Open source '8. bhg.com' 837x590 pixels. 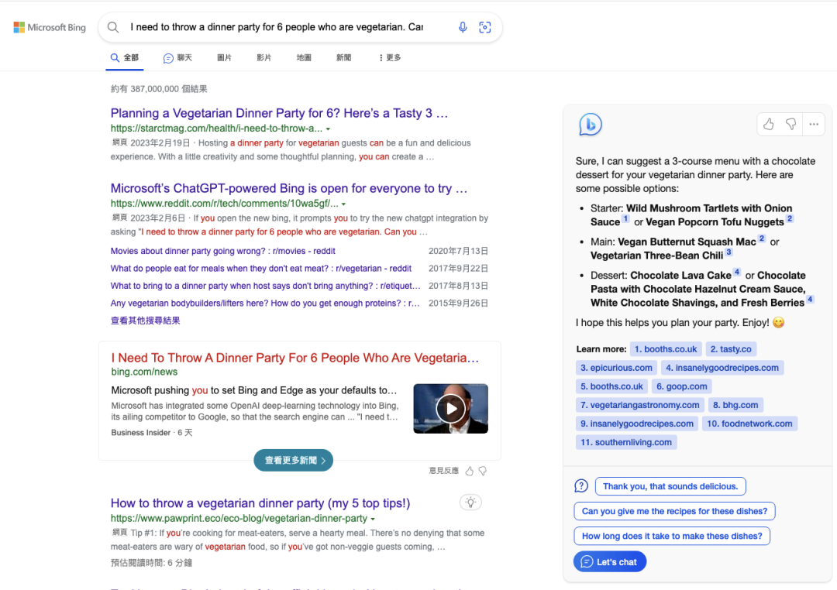click(735, 406)
